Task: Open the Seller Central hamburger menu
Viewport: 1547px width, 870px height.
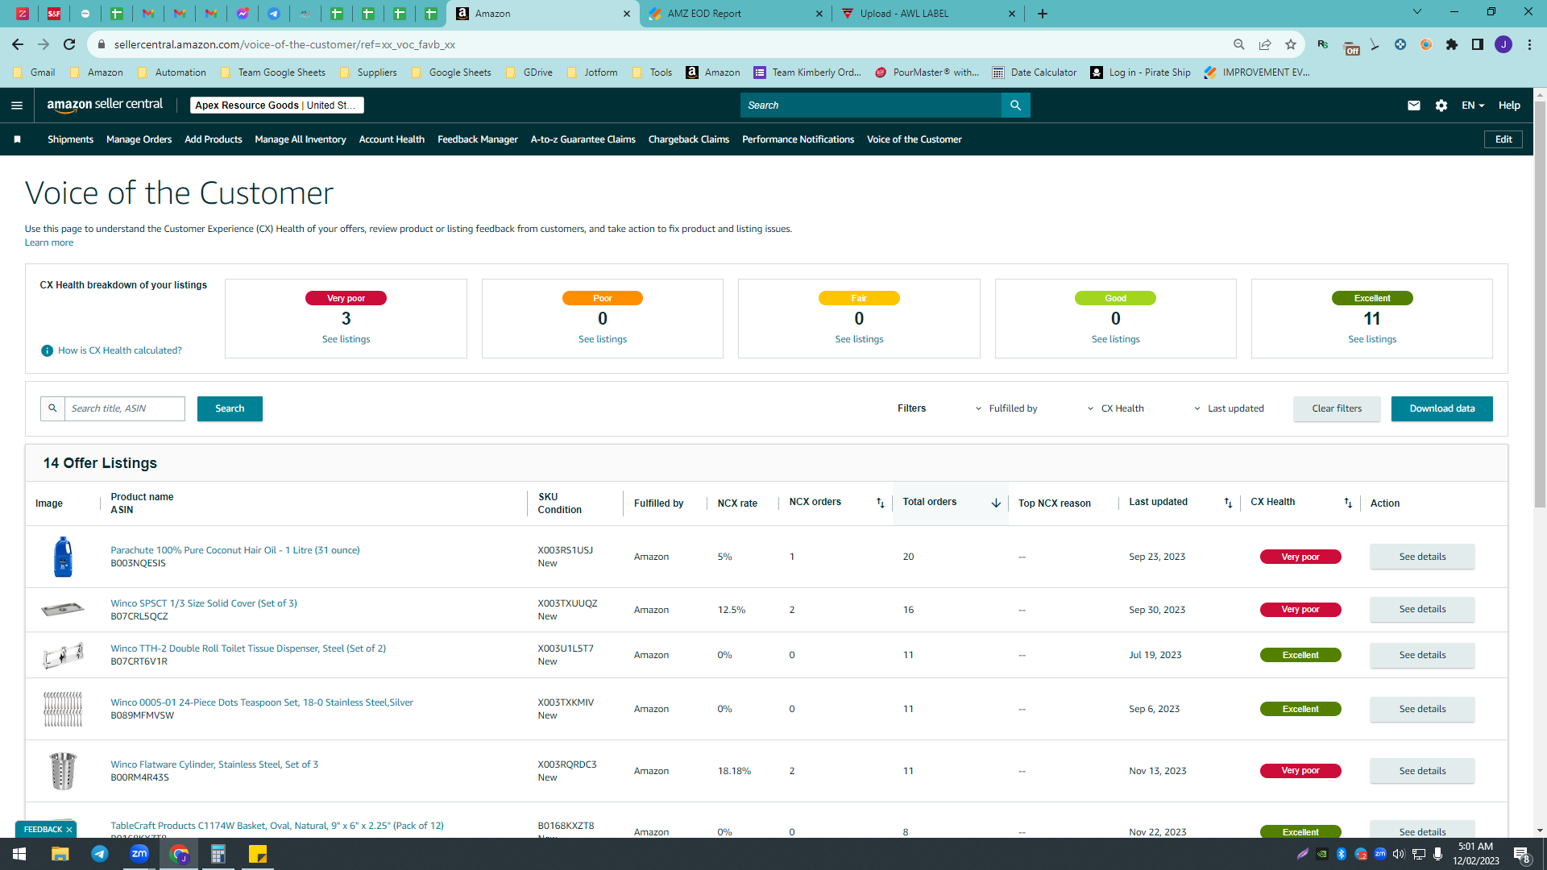Action: tap(17, 106)
